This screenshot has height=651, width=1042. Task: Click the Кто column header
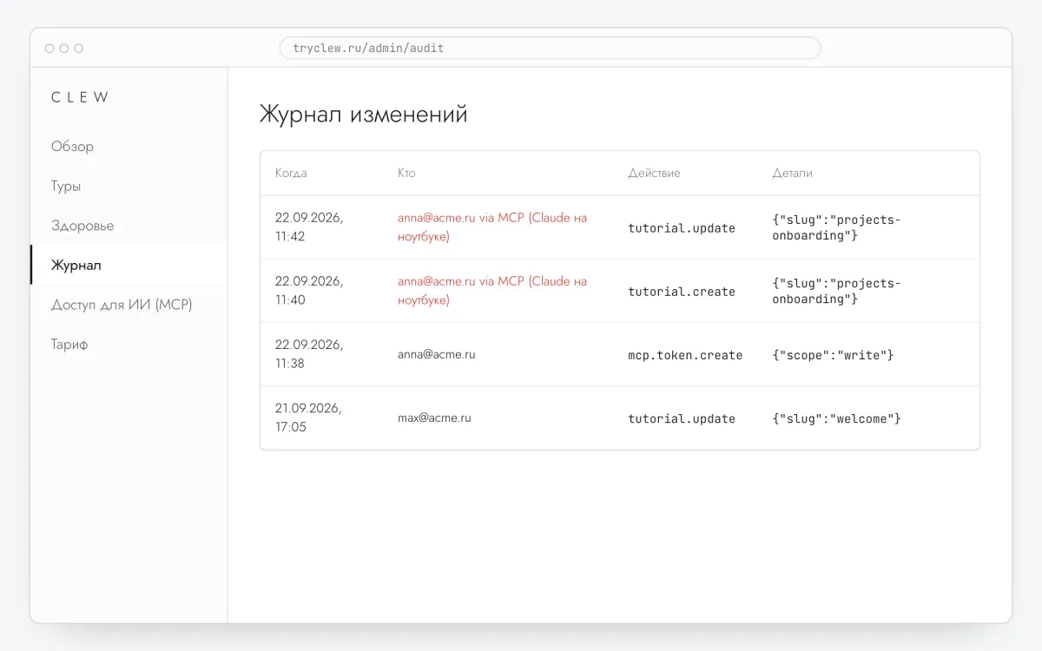pyautogui.click(x=406, y=173)
